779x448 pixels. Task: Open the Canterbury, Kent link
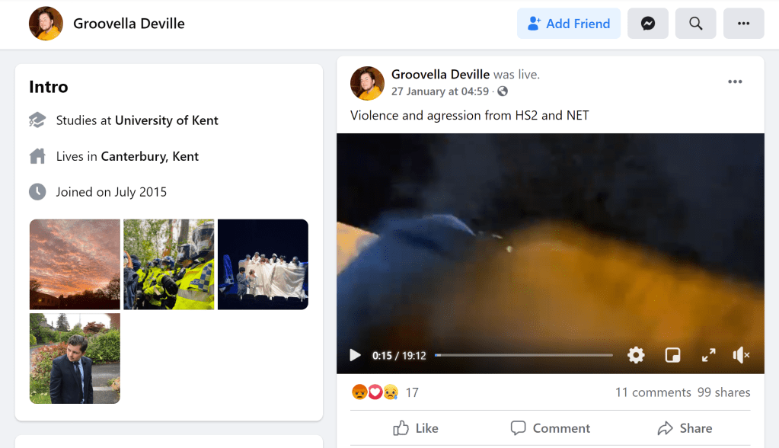[149, 156]
